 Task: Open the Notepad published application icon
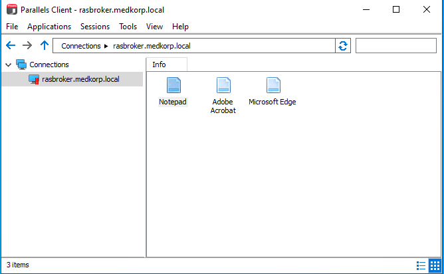[173, 85]
